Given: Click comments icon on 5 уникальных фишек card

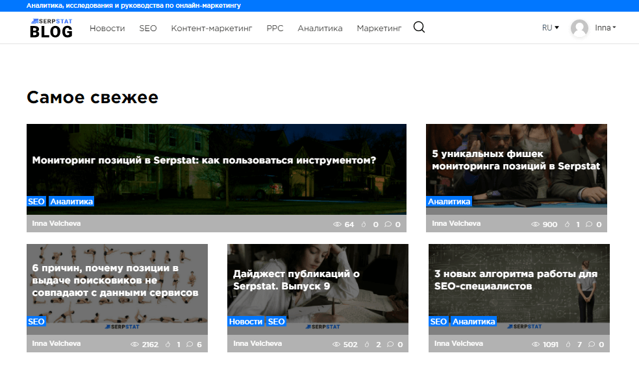Looking at the screenshot, I should 589,225.
